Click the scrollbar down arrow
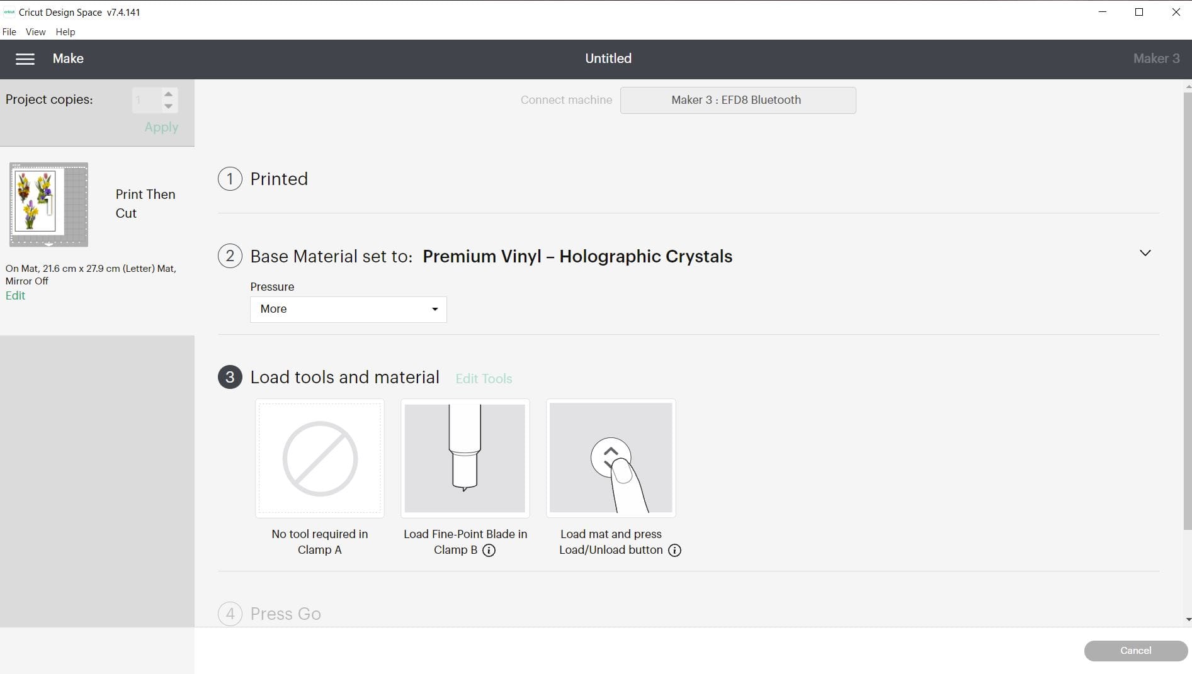This screenshot has width=1192, height=674. point(1188,620)
